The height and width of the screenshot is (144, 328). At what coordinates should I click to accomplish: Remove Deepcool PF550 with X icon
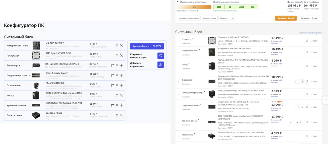pos(121,115)
